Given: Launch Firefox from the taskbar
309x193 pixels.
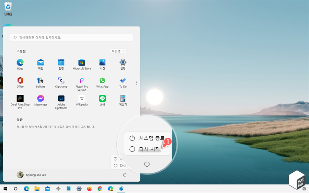Looking at the screenshot, I should tap(90, 189).
